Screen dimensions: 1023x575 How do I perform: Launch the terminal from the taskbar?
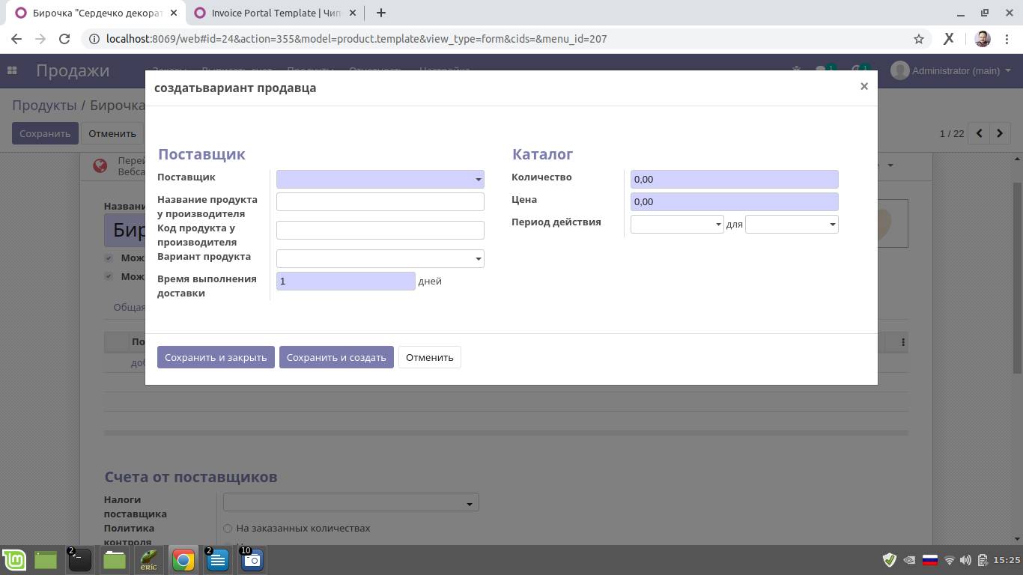click(79, 560)
